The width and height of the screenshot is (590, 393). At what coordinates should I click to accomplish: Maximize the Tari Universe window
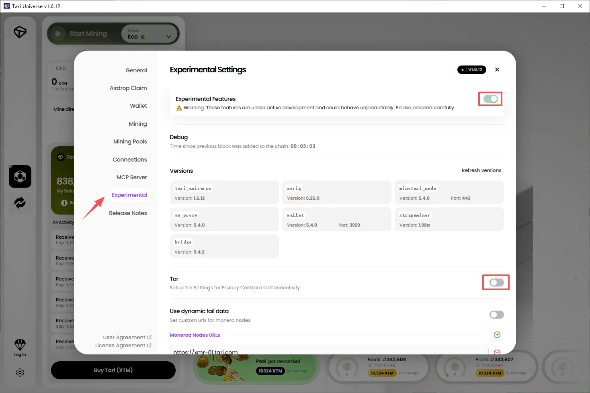562,6
